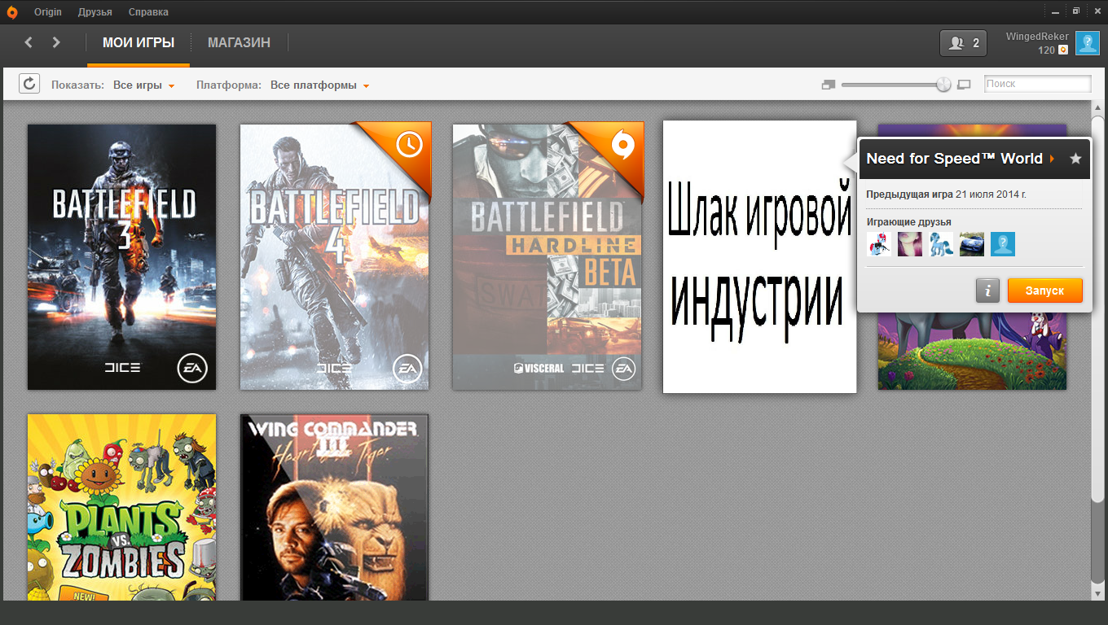Click the second friend avatar with pink picture
This screenshot has width=1108, height=625.
click(910, 244)
